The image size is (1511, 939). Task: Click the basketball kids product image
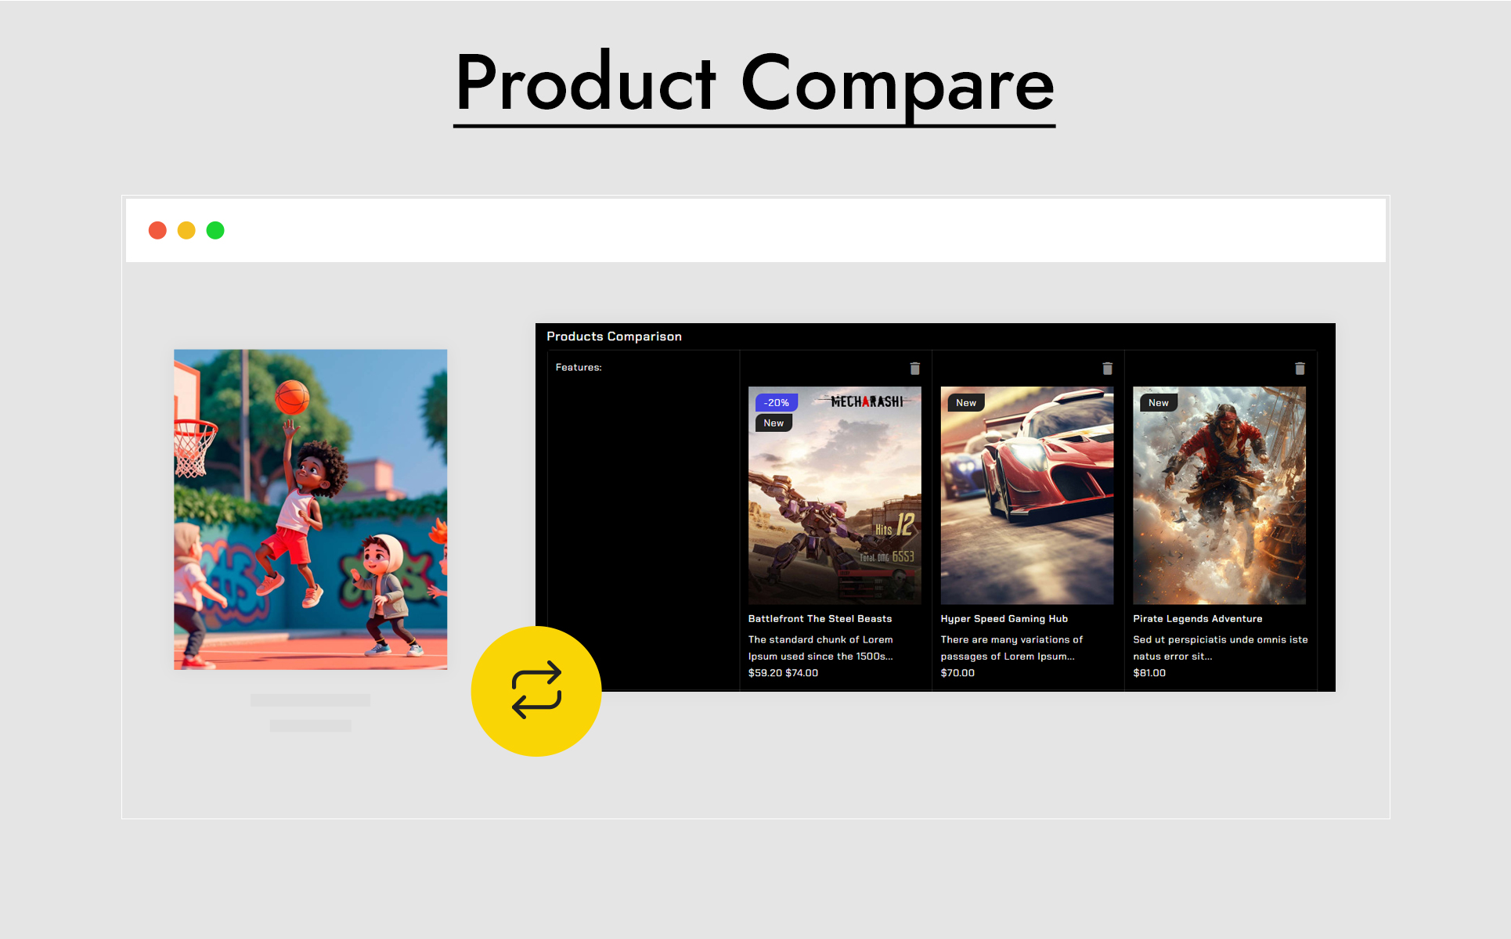[310, 509]
